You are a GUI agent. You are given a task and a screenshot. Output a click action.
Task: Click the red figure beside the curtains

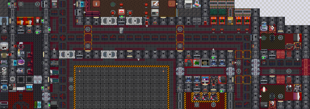pos(37,21)
